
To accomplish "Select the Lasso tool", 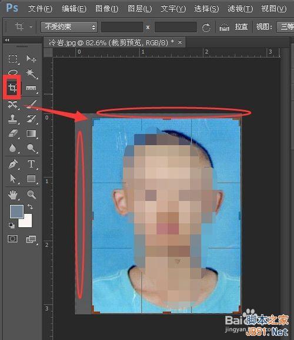I will [13, 72].
